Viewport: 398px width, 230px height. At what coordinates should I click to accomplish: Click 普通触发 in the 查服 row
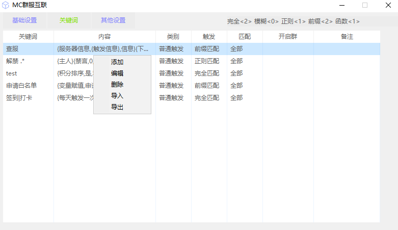(x=171, y=49)
